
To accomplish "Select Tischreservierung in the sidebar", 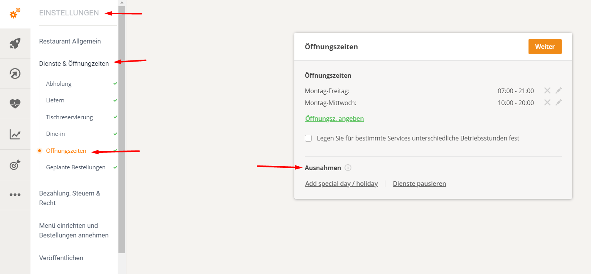I will pos(69,117).
